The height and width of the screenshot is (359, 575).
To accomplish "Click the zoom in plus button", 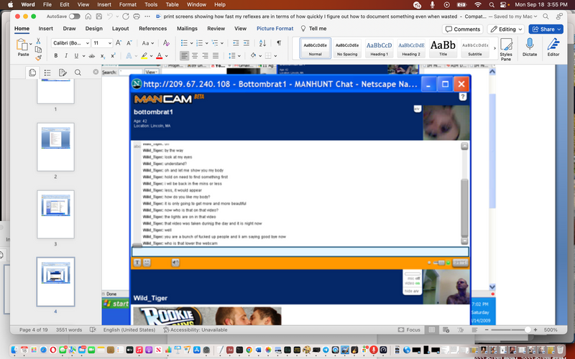I will (x=535, y=330).
